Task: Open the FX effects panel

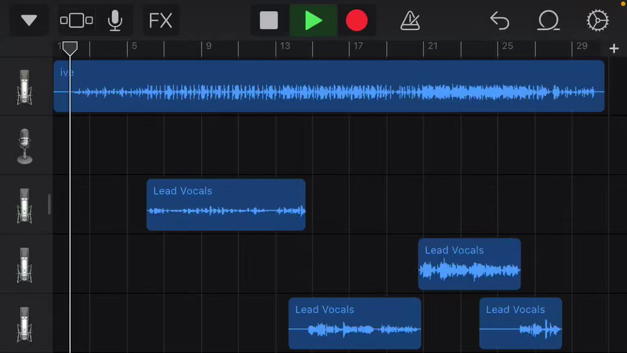Action: coord(161,21)
